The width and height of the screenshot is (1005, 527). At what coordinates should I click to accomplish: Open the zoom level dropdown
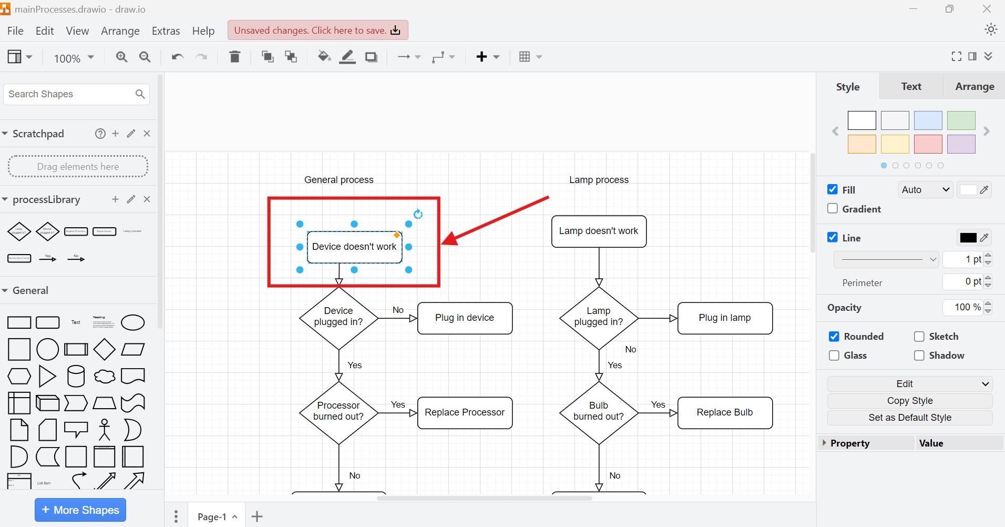pos(90,58)
